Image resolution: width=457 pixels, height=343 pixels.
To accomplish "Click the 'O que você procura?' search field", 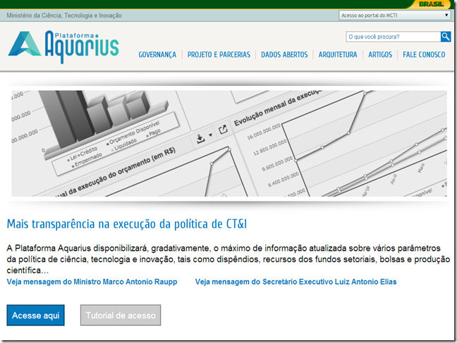I will 393,37.
